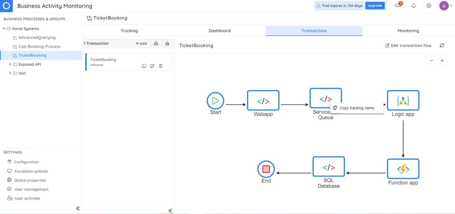Export transactions using the upload icon
455x214 pixels.
click(167, 44)
